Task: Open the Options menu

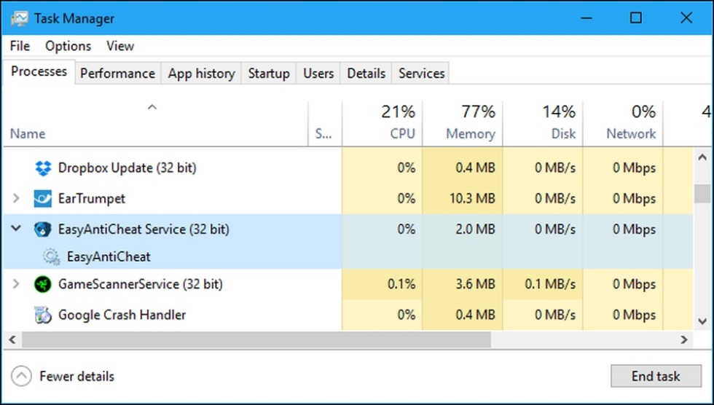Action: click(x=68, y=46)
